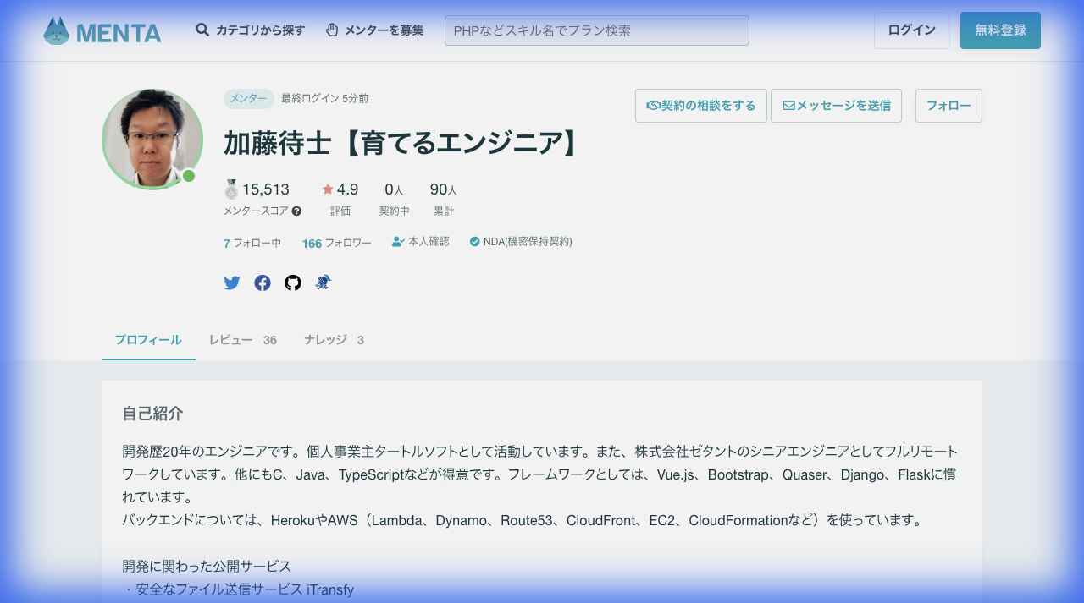Viewport: 1084px width, 603px height.
Task: Click the green online status dot on avatar
Action: [188, 176]
